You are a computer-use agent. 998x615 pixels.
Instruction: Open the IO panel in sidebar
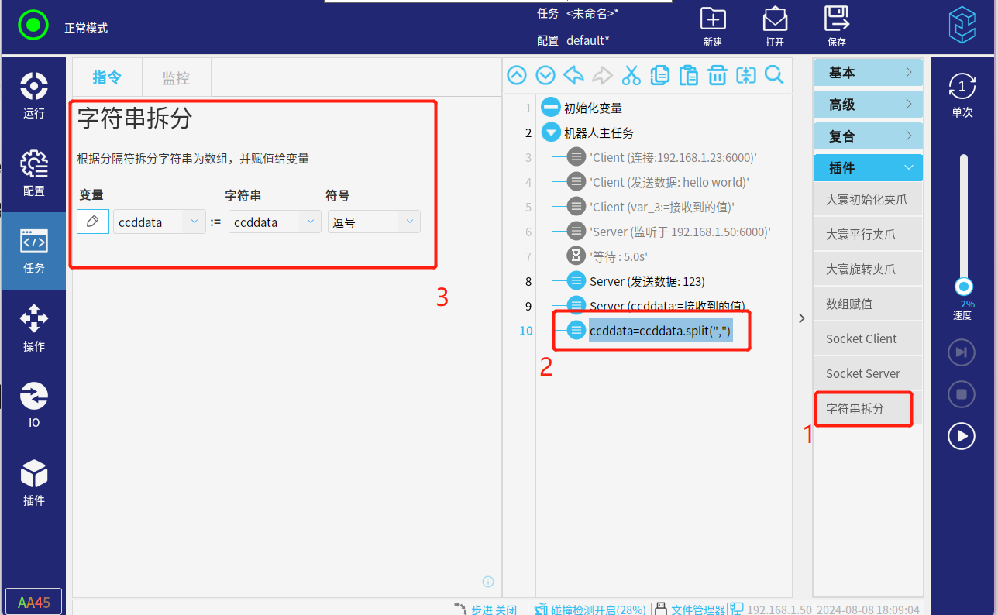click(x=33, y=404)
